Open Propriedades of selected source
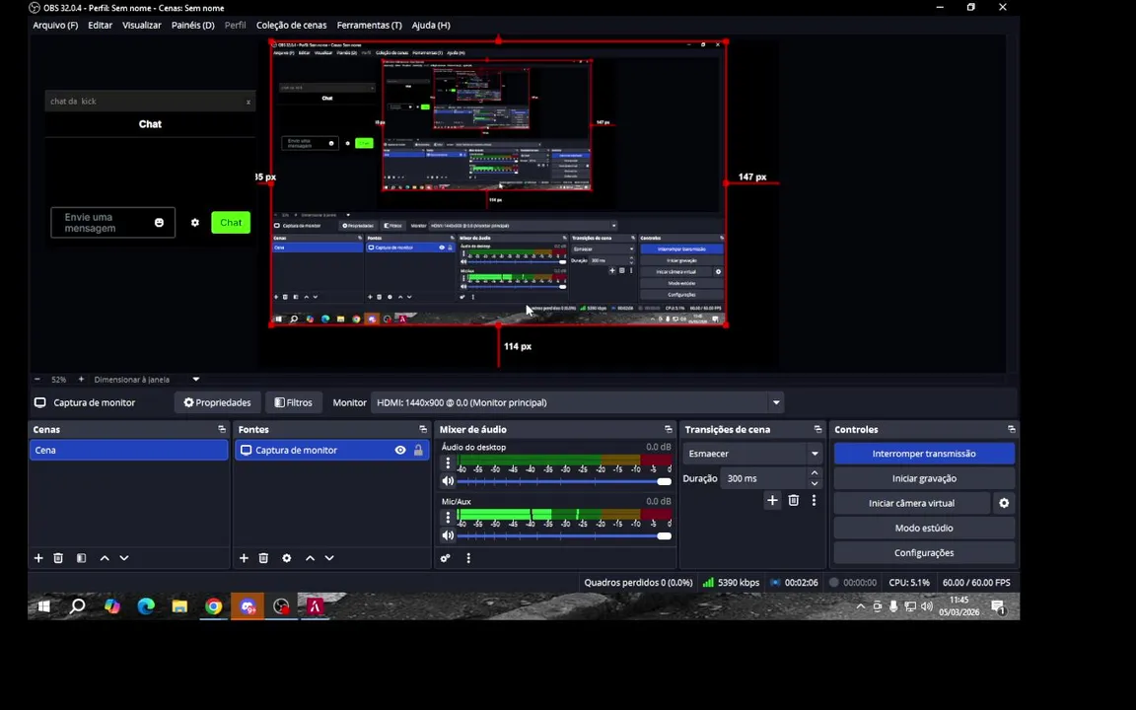The width and height of the screenshot is (1136, 710). [217, 402]
